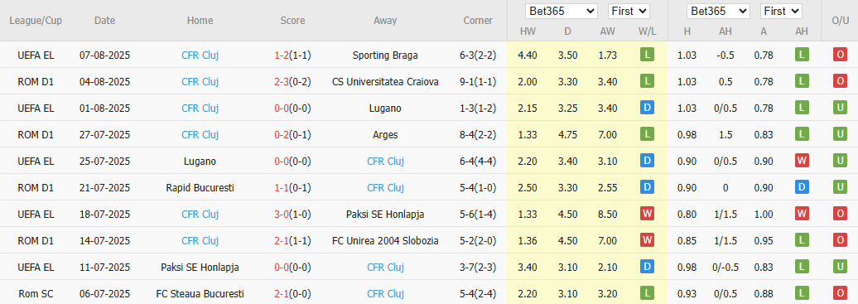
Task: Click the red O badge in Sporting Braga row
Action: coord(840,55)
